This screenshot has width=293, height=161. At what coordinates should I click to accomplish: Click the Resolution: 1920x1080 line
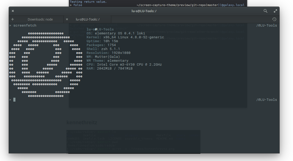point(108,53)
